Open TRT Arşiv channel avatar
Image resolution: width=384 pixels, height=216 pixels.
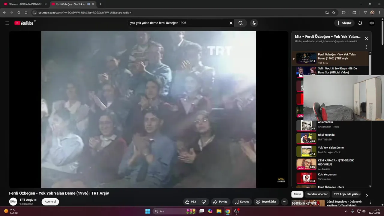coord(13,202)
